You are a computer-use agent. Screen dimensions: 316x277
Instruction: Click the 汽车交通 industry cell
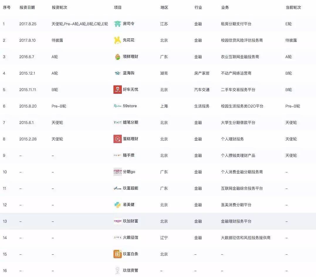pyautogui.click(x=202, y=90)
